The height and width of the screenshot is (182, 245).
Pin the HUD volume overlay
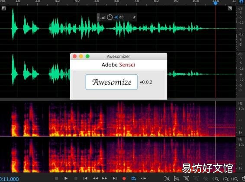[x=134, y=17]
